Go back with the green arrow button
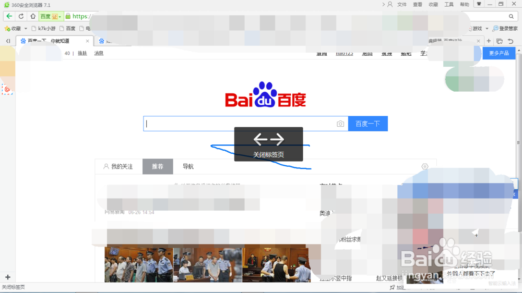This screenshot has height=293, width=522. 9,16
